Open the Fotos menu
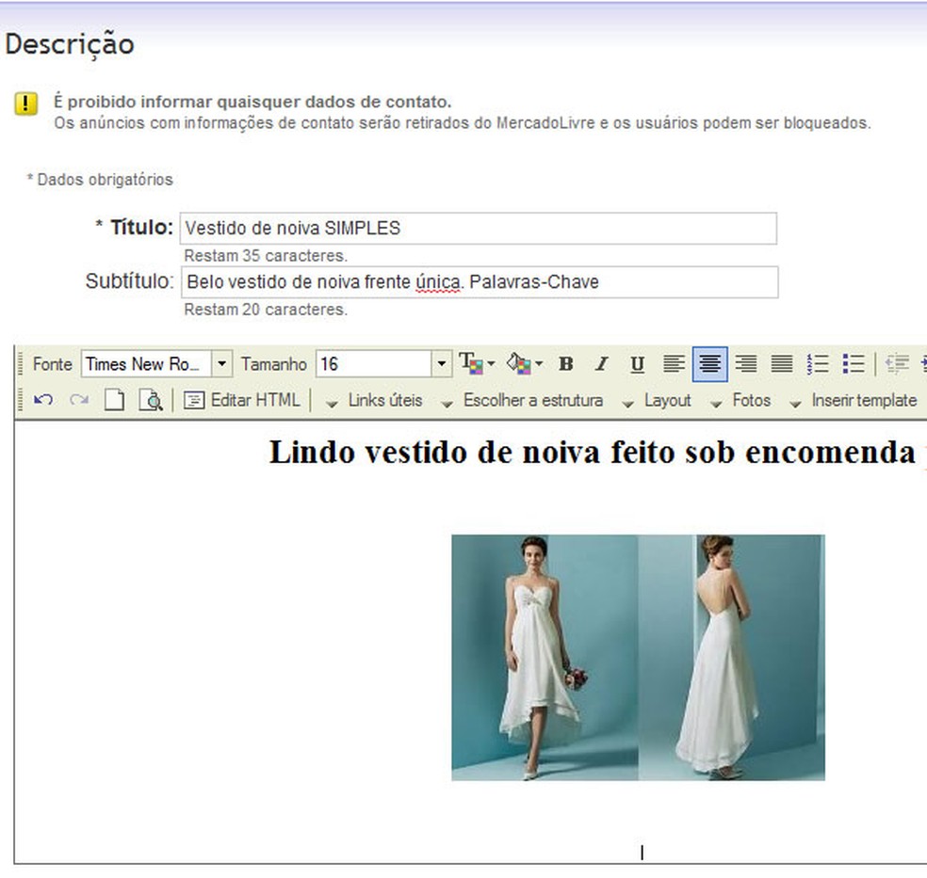The width and height of the screenshot is (927, 878). pyautogui.click(x=752, y=400)
